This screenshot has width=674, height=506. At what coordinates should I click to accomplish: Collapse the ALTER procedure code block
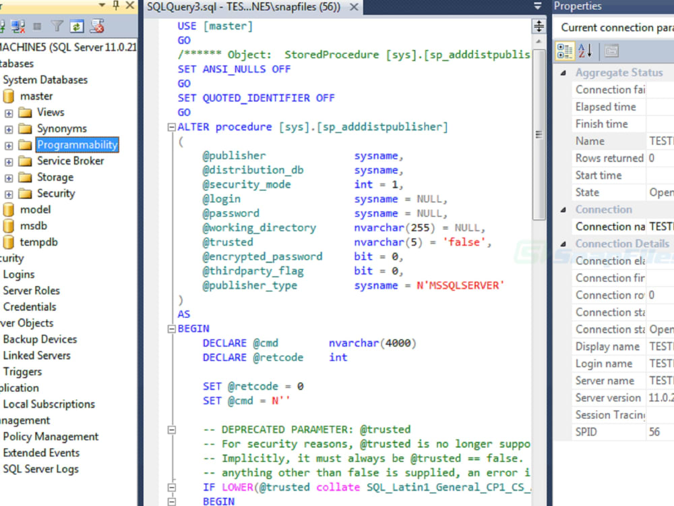(171, 128)
